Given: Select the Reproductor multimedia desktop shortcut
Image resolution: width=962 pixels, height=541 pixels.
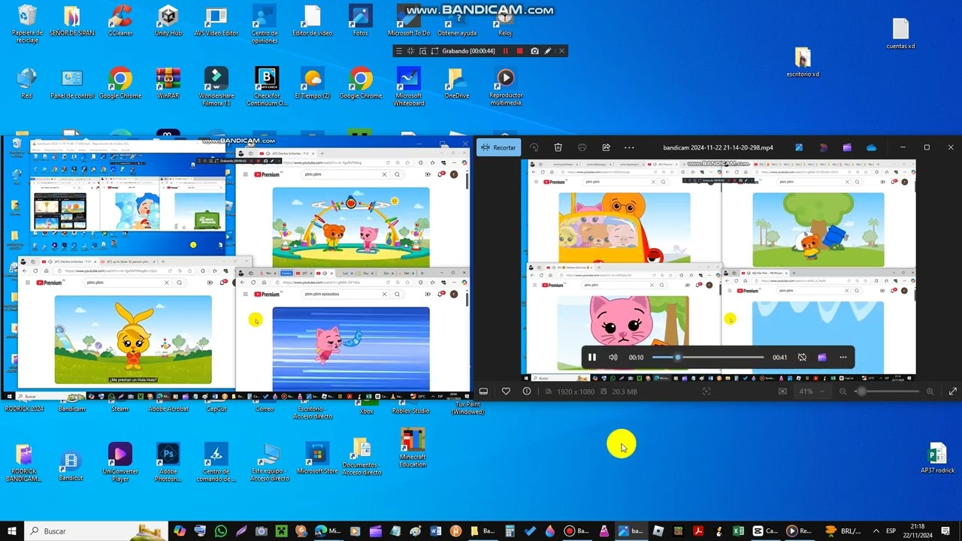Looking at the screenshot, I should click(505, 86).
